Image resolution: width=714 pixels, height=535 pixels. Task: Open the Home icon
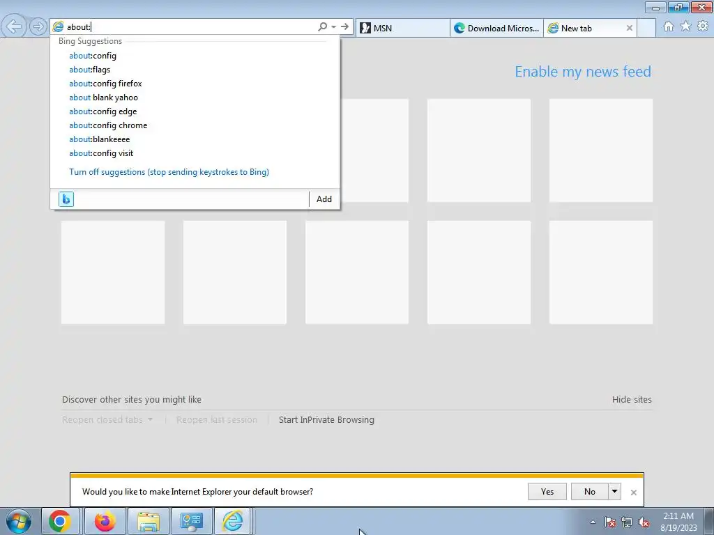[669, 26]
